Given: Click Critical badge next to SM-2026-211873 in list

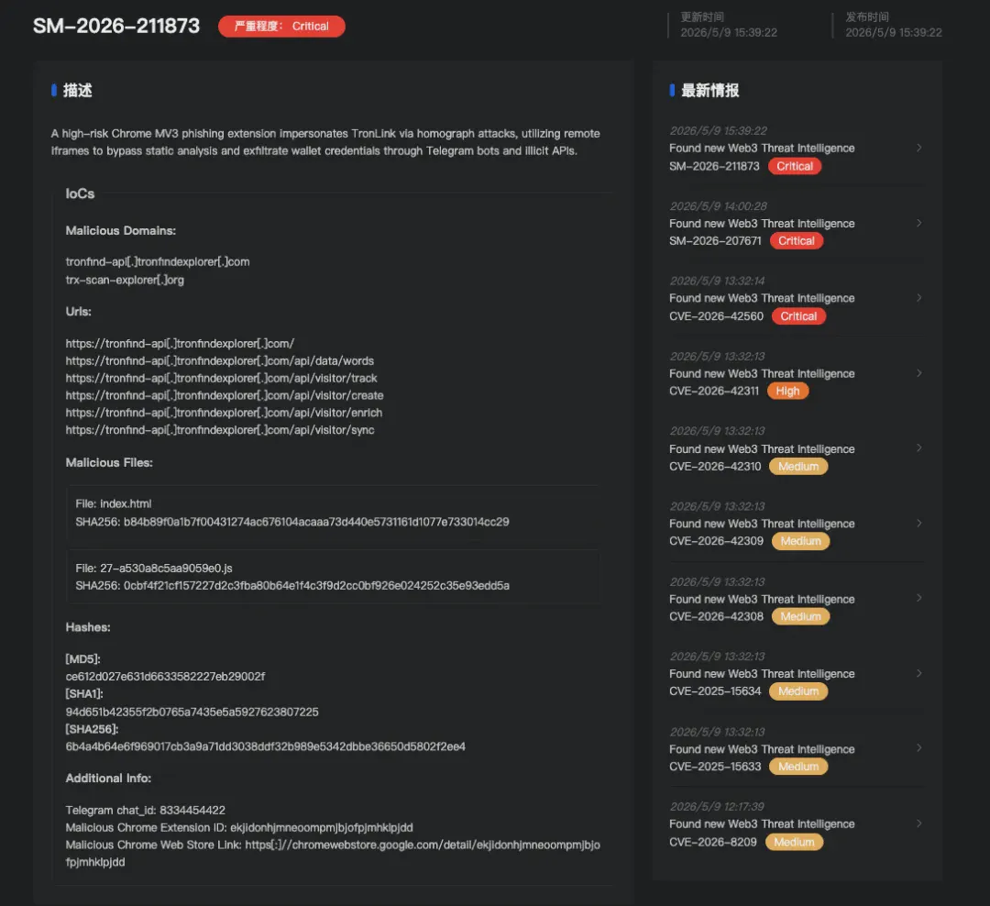Looking at the screenshot, I should tap(794, 166).
